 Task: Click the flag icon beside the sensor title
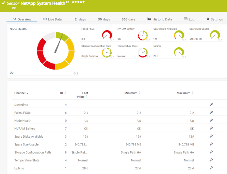click(x=68, y=2)
